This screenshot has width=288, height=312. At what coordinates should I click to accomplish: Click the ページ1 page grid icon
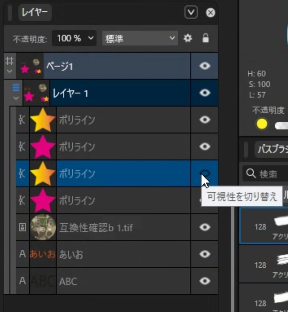(x=10, y=61)
